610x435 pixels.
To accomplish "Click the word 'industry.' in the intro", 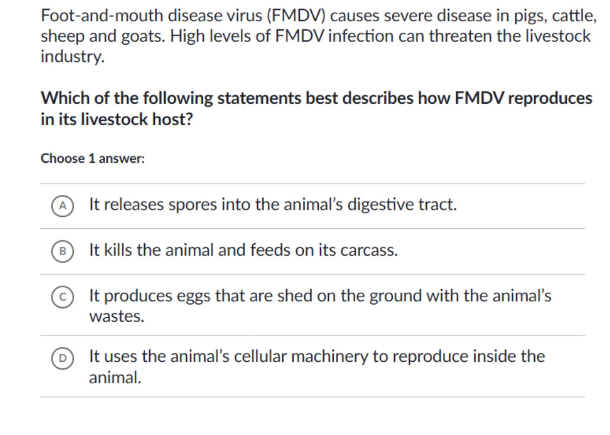I will (73, 57).
